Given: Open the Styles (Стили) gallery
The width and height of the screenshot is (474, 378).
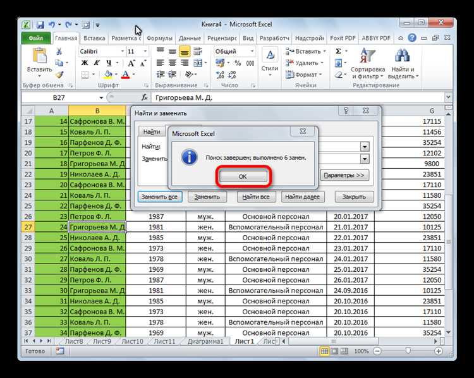Looking at the screenshot, I should (270, 62).
